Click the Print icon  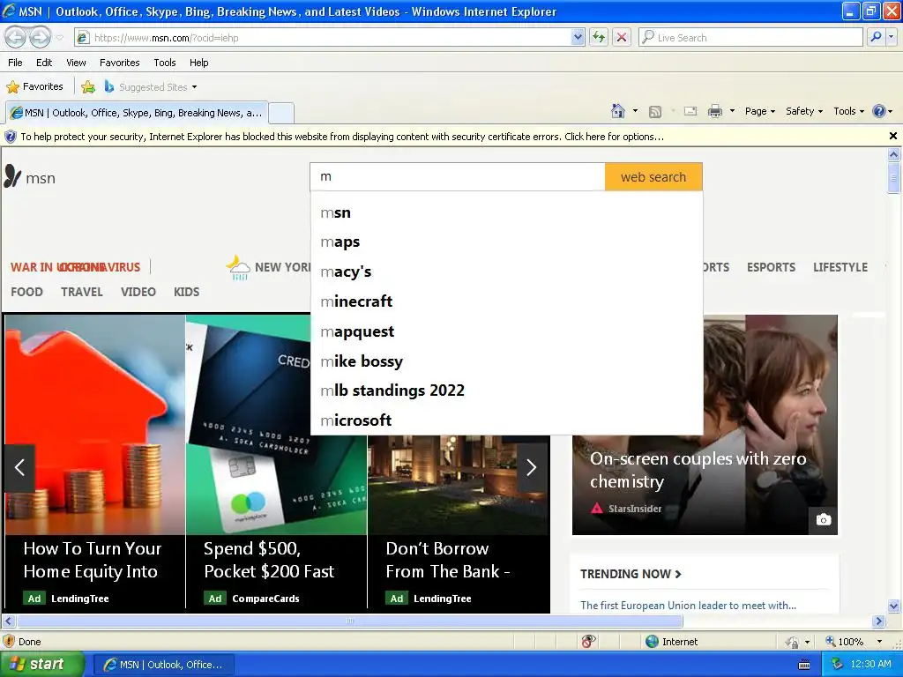[x=714, y=111]
